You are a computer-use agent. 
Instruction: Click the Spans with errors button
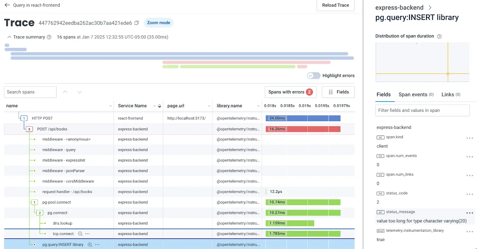pos(290,92)
